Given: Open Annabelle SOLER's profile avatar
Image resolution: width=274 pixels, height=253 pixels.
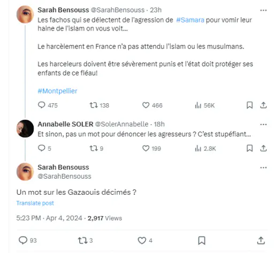Looking at the screenshot, I should click(x=25, y=129).
